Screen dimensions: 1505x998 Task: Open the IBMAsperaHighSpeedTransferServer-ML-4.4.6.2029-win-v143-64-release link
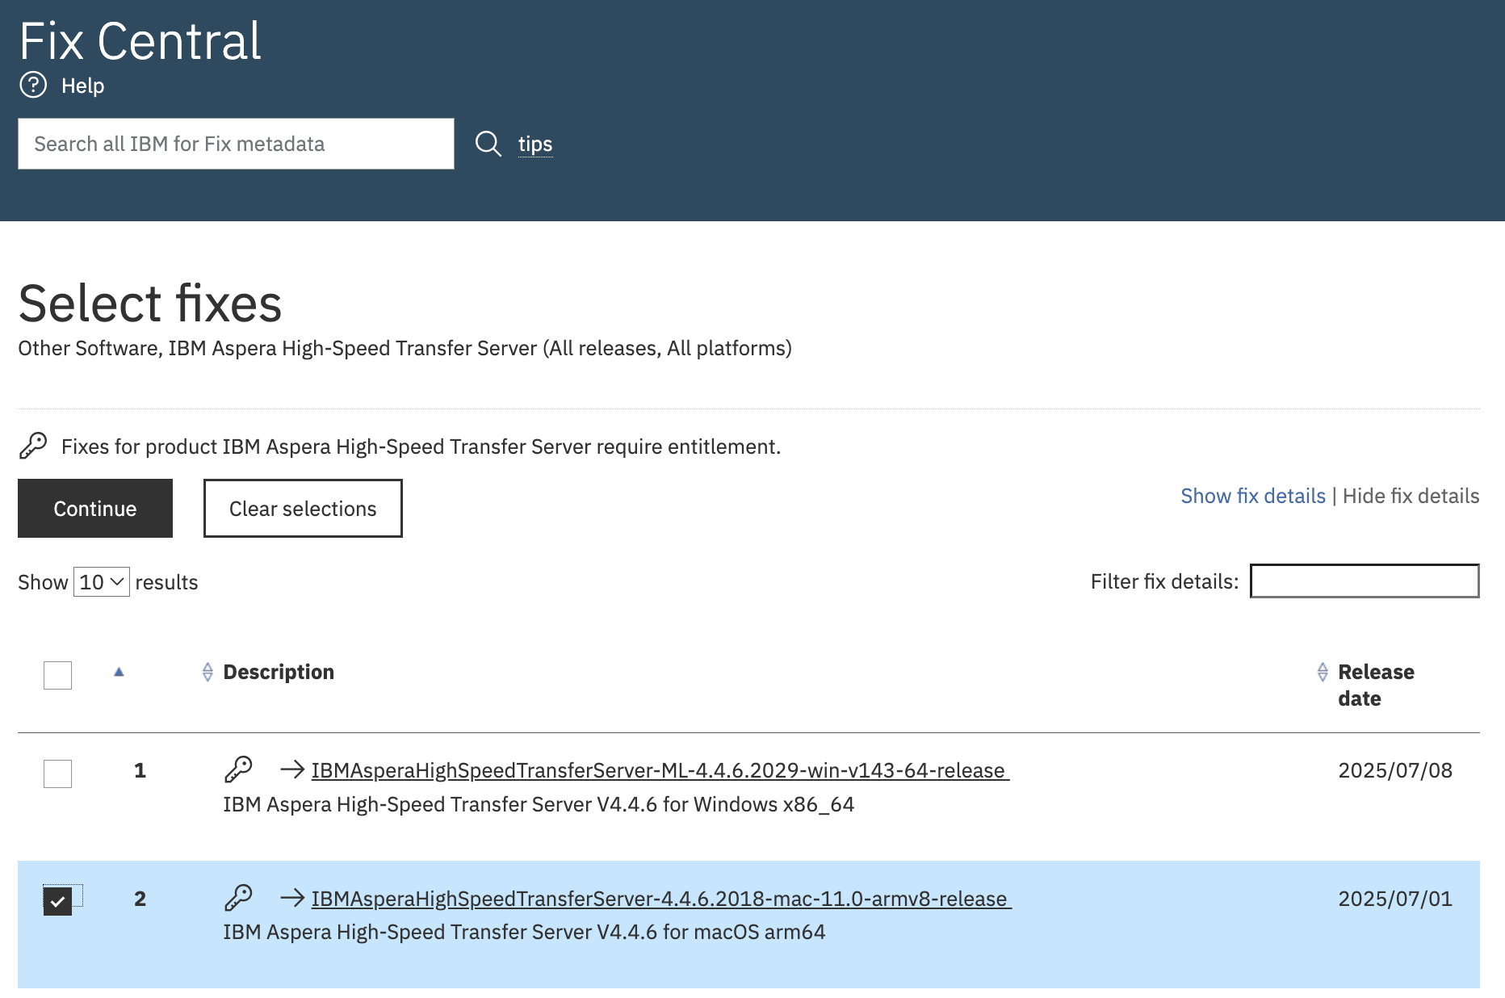coord(660,770)
